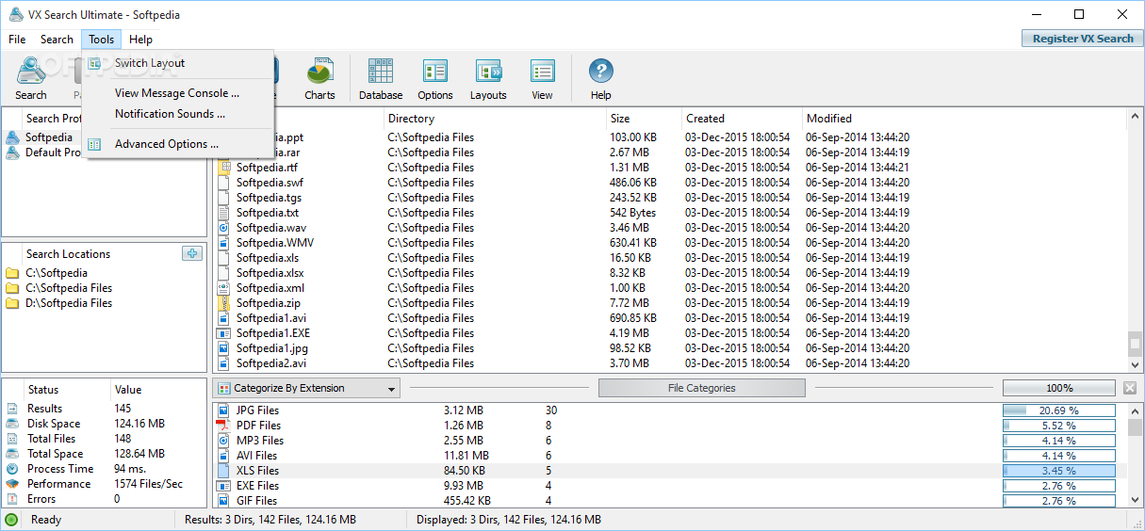Click the Softpedia.zip file icon
1145x531 pixels.
tap(223, 303)
